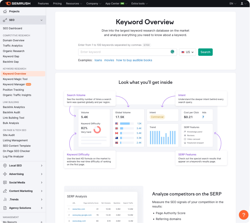Click the Social Media icon
Screen dimensions: 250x223
pyautogui.click(x=5, y=182)
